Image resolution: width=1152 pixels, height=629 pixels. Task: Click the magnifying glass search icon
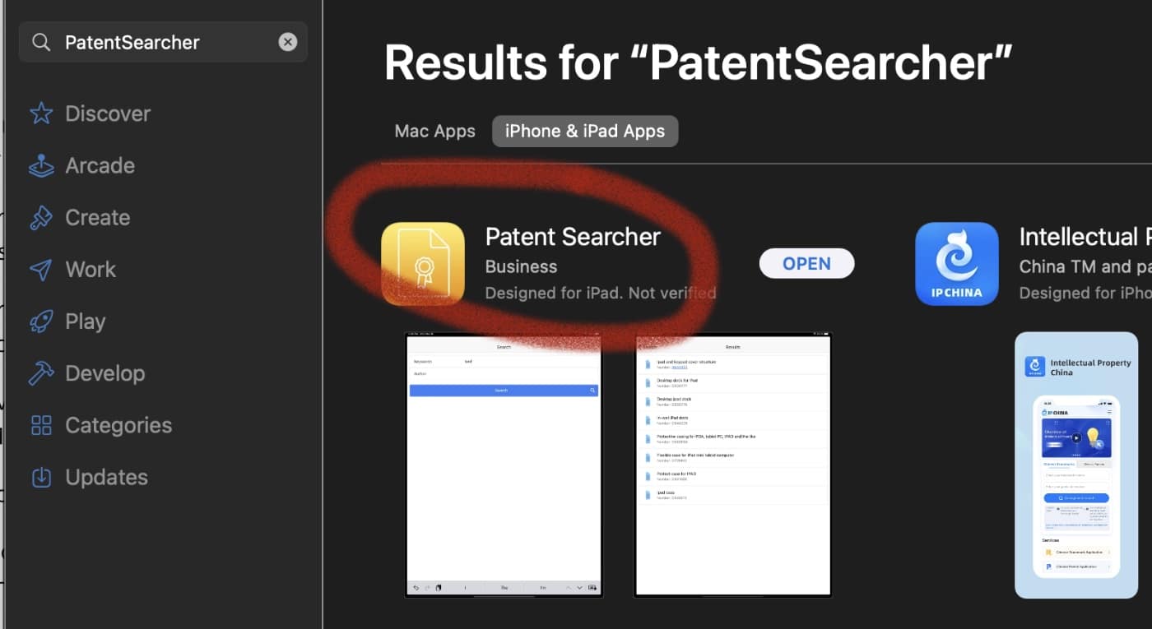pyautogui.click(x=41, y=43)
